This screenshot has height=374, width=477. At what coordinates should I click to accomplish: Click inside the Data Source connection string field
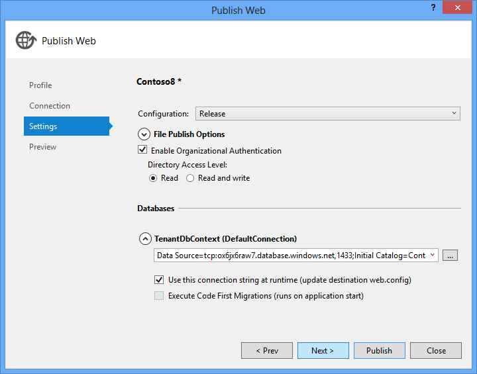(x=291, y=255)
